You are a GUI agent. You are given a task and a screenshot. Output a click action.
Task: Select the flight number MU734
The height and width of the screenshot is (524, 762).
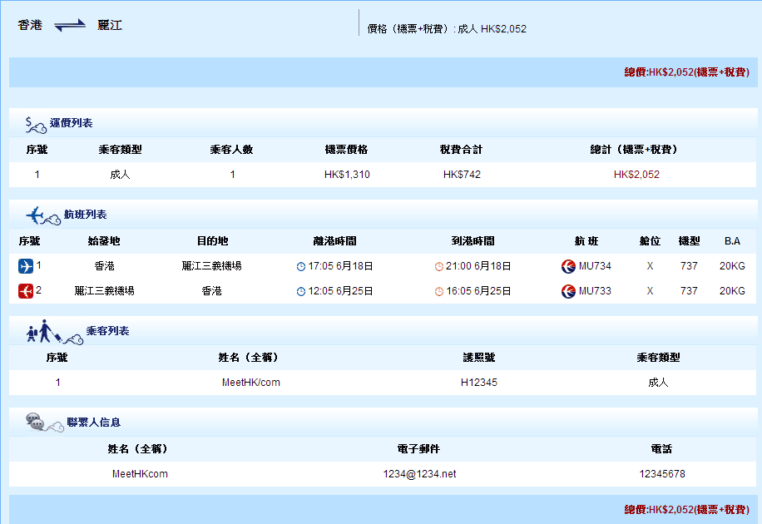pyautogui.click(x=595, y=266)
